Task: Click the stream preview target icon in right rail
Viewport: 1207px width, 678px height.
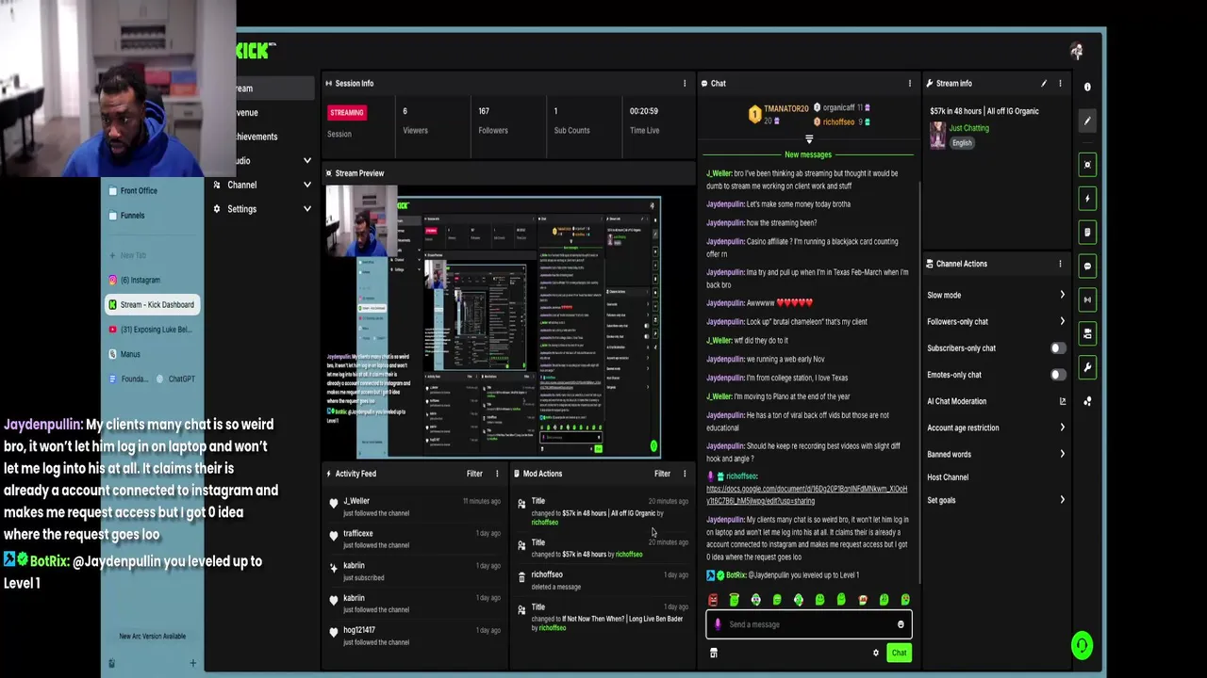Action: [x=1087, y=165]
